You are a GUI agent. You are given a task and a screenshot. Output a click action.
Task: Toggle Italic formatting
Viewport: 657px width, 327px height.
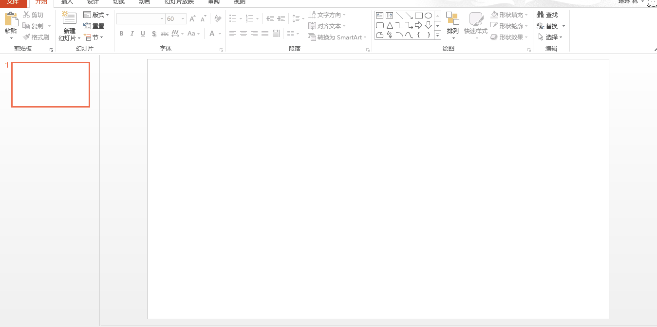point(132,34)
